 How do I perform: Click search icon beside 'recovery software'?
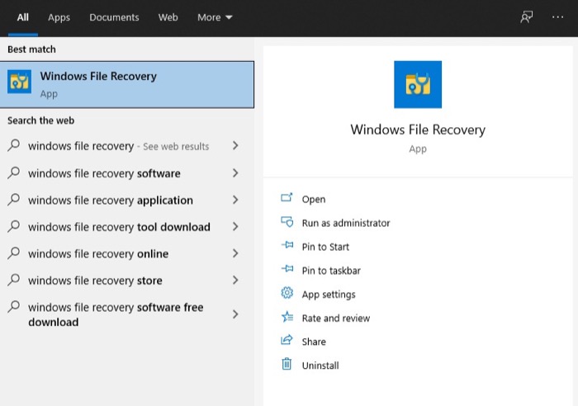tap(14, 172)
